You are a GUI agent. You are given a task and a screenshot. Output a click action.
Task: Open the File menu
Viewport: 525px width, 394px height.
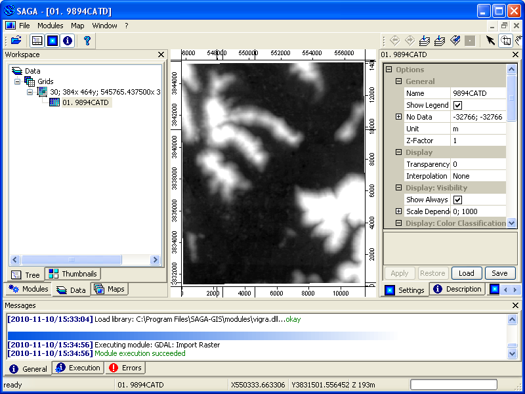[24, 26]
